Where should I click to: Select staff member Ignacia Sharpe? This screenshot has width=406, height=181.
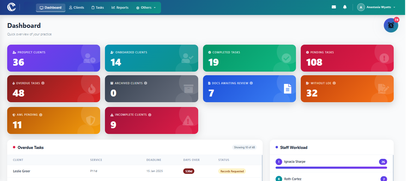[x=295, y=162]
